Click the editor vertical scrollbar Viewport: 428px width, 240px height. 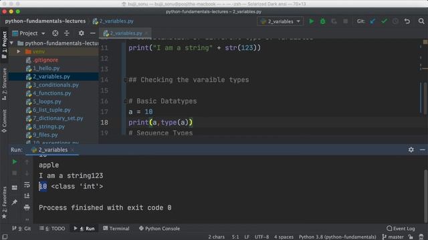coord(425,98)
